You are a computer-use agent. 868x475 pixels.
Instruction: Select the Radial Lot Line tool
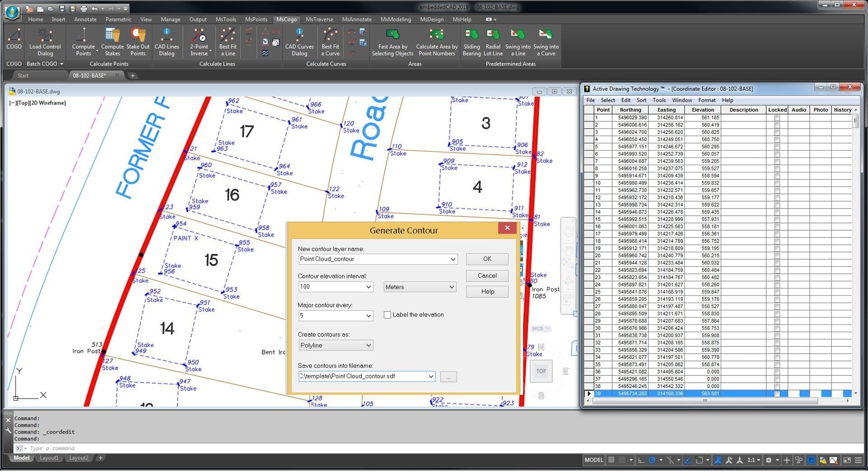point(493,42)
